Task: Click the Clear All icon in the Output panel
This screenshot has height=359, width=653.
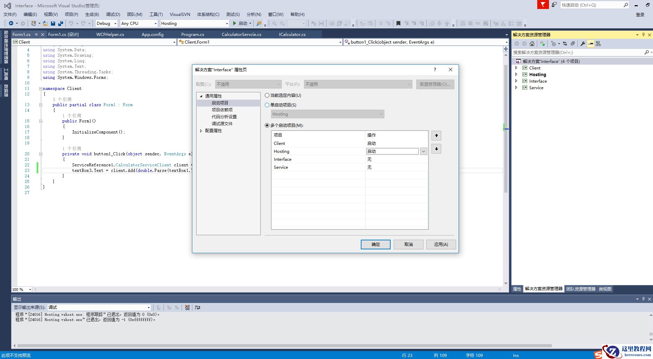Action: point(188,307)
